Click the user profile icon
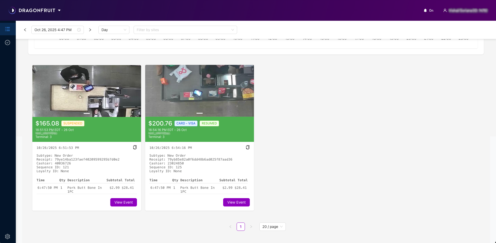Image resolution: width=496 pixels, height=243 pixels. click(x=445, y=10)
